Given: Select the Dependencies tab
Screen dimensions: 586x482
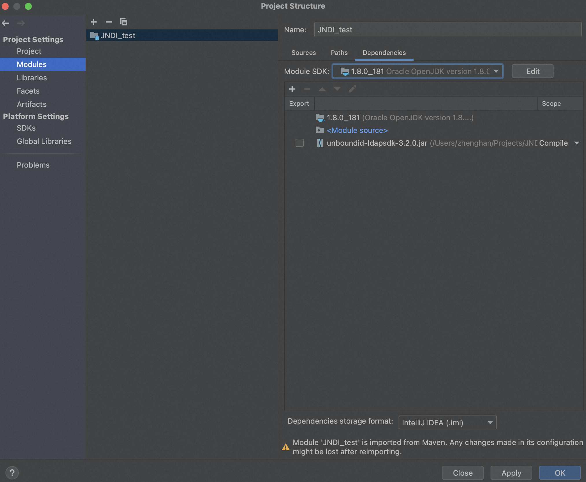Looking at the screenshot, I should (384, 53).
